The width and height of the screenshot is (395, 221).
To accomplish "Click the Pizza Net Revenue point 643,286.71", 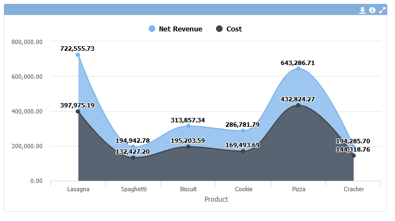I will [298, 69].
